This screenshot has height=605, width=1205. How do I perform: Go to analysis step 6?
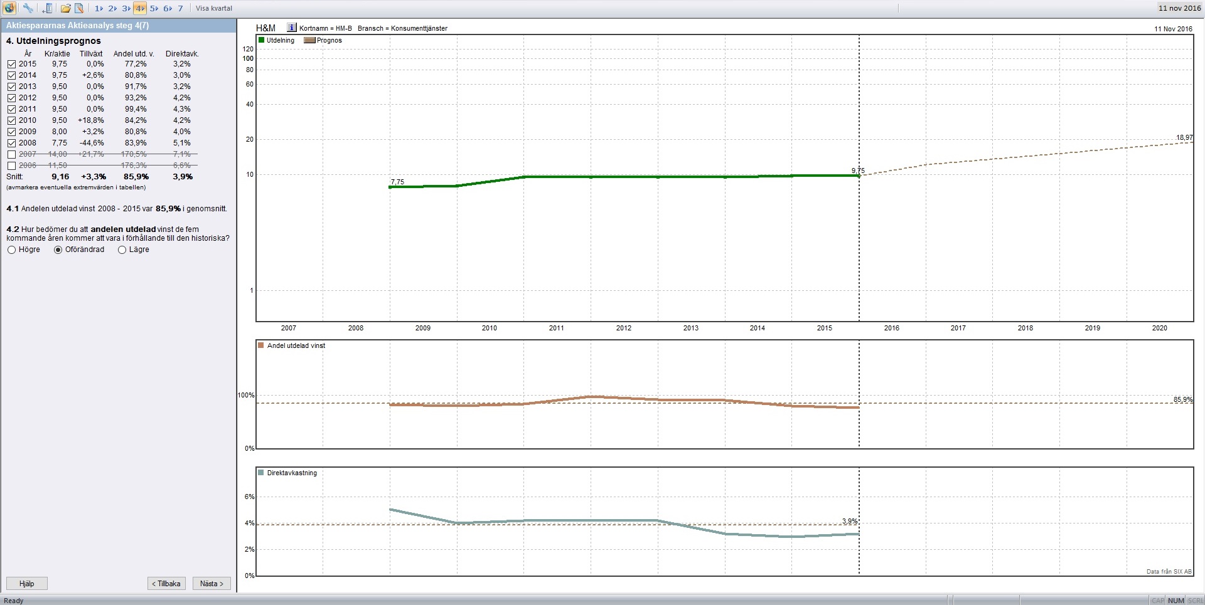click(168, 8)
